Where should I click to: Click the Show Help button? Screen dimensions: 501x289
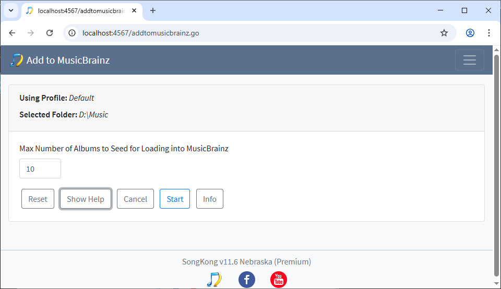(85, 199)
